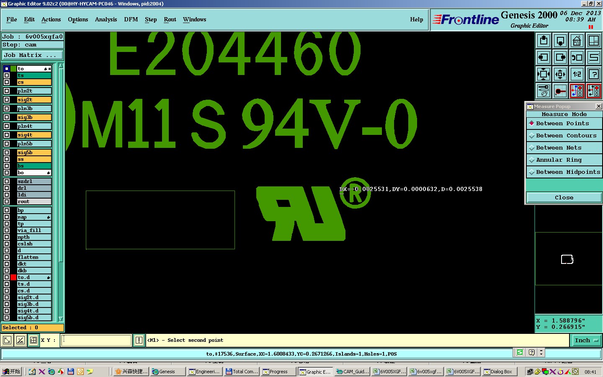Toggle checkbox for layer cs
Viewport: 603px width, 377px height.
point(7,82)
